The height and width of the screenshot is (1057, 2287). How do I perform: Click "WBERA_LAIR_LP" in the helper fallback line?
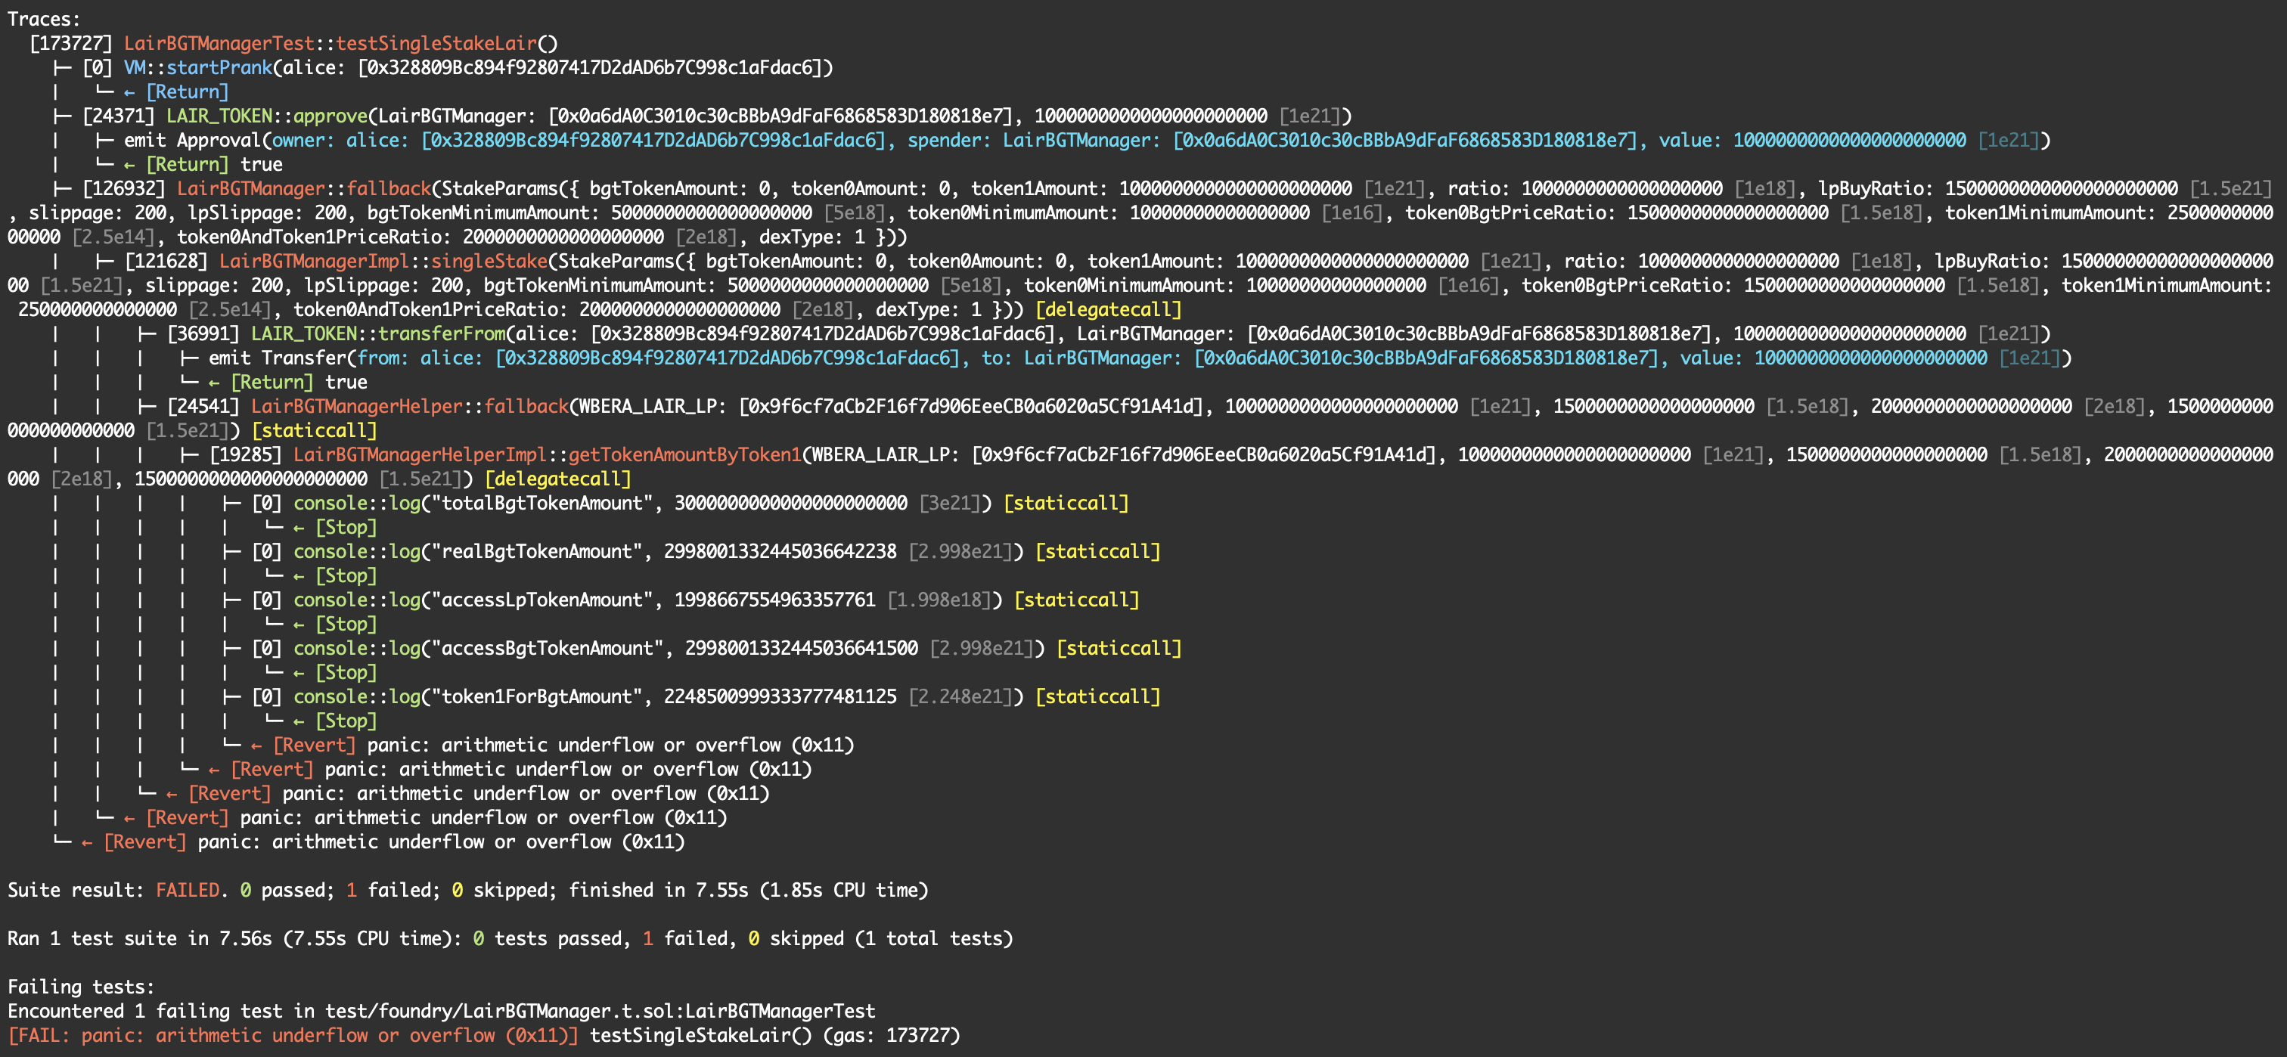click(653, 407)
